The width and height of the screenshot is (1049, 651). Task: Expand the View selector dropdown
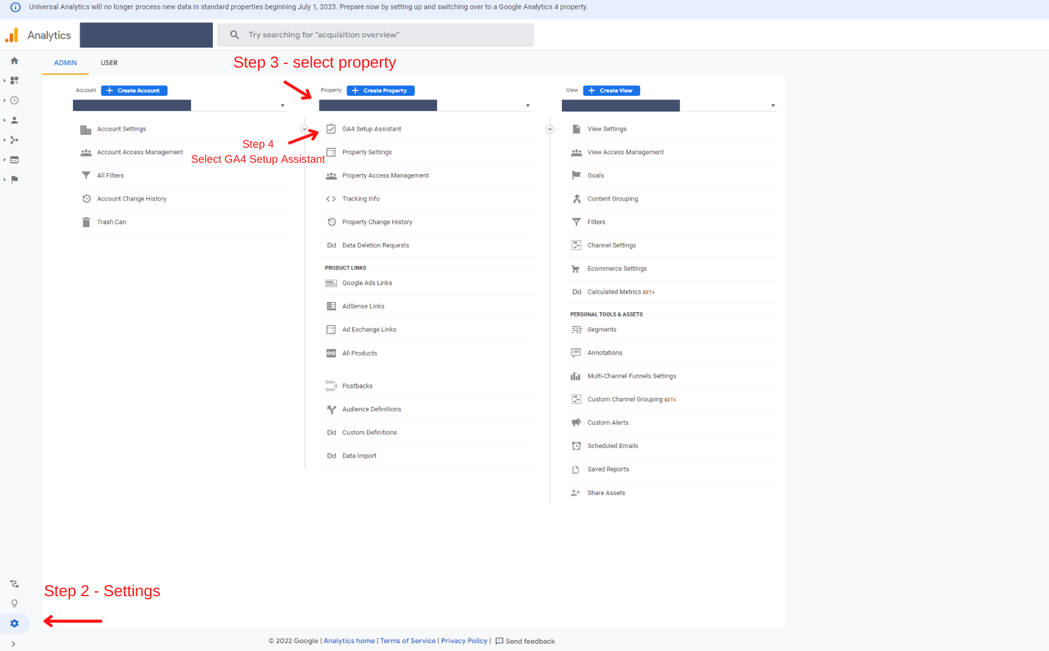point(773,106)
